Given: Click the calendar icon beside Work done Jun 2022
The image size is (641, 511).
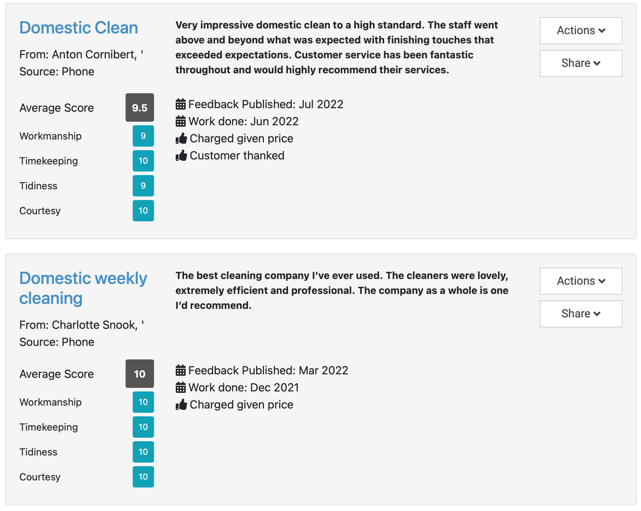Looking at the screenshot, I should 181,121.
